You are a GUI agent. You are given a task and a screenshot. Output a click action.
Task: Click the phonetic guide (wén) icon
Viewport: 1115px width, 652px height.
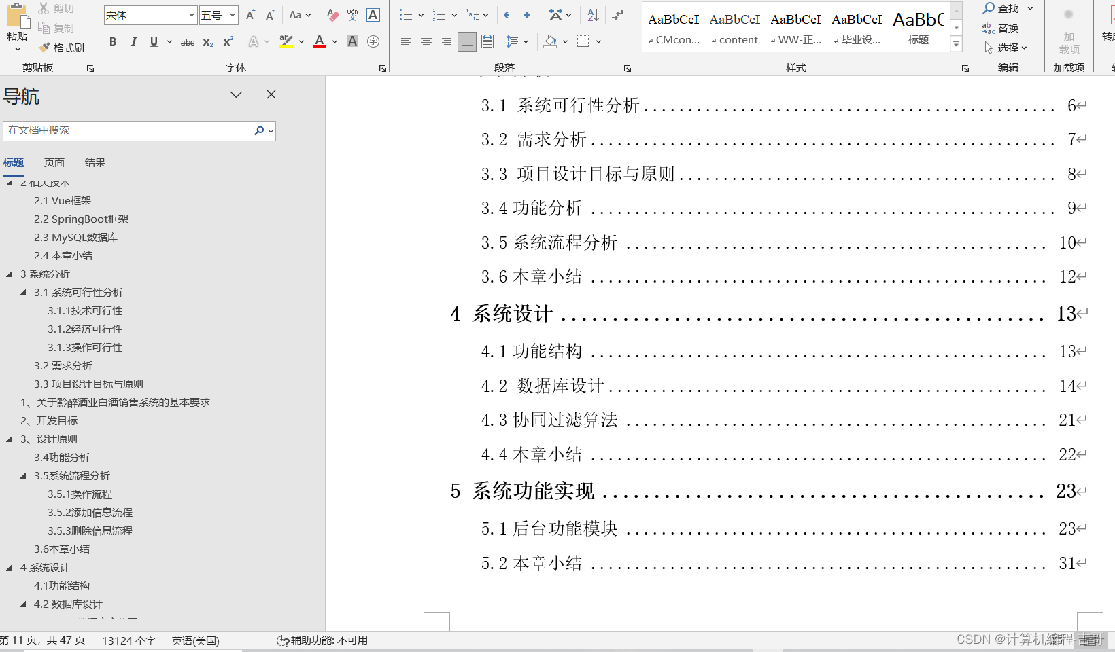[x=352, y=15]
